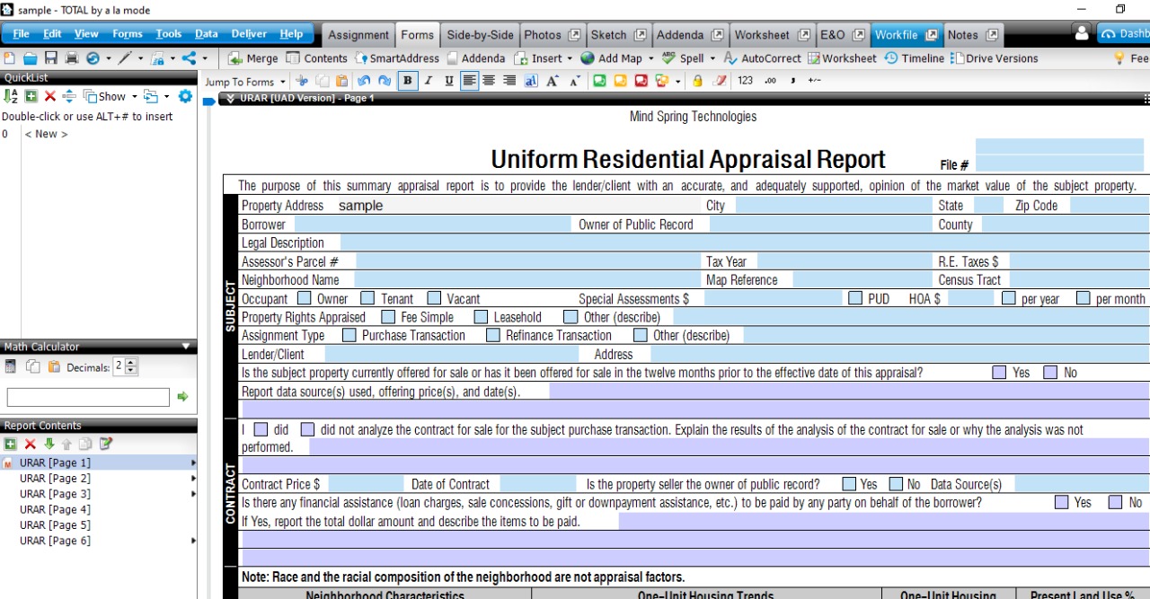This screenshot has width=1150, height=599.
Task: Expand the URAR [Page 2] submenu arrow
Action: pos(192,479)
